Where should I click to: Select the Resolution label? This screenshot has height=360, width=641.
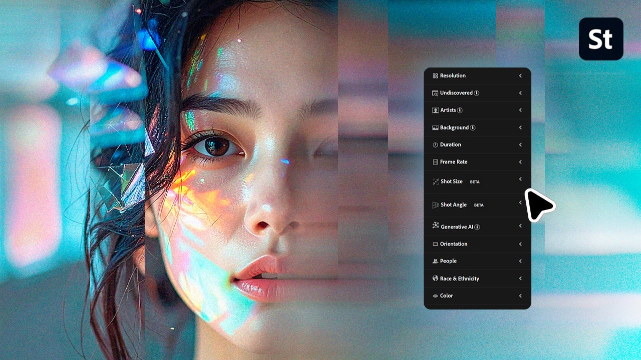pos(453,76)
